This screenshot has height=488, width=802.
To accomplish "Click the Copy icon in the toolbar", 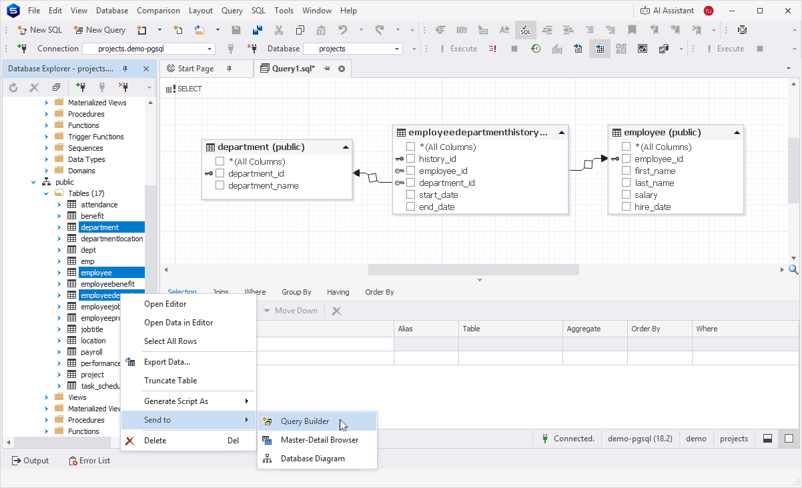I will (300, 30).
